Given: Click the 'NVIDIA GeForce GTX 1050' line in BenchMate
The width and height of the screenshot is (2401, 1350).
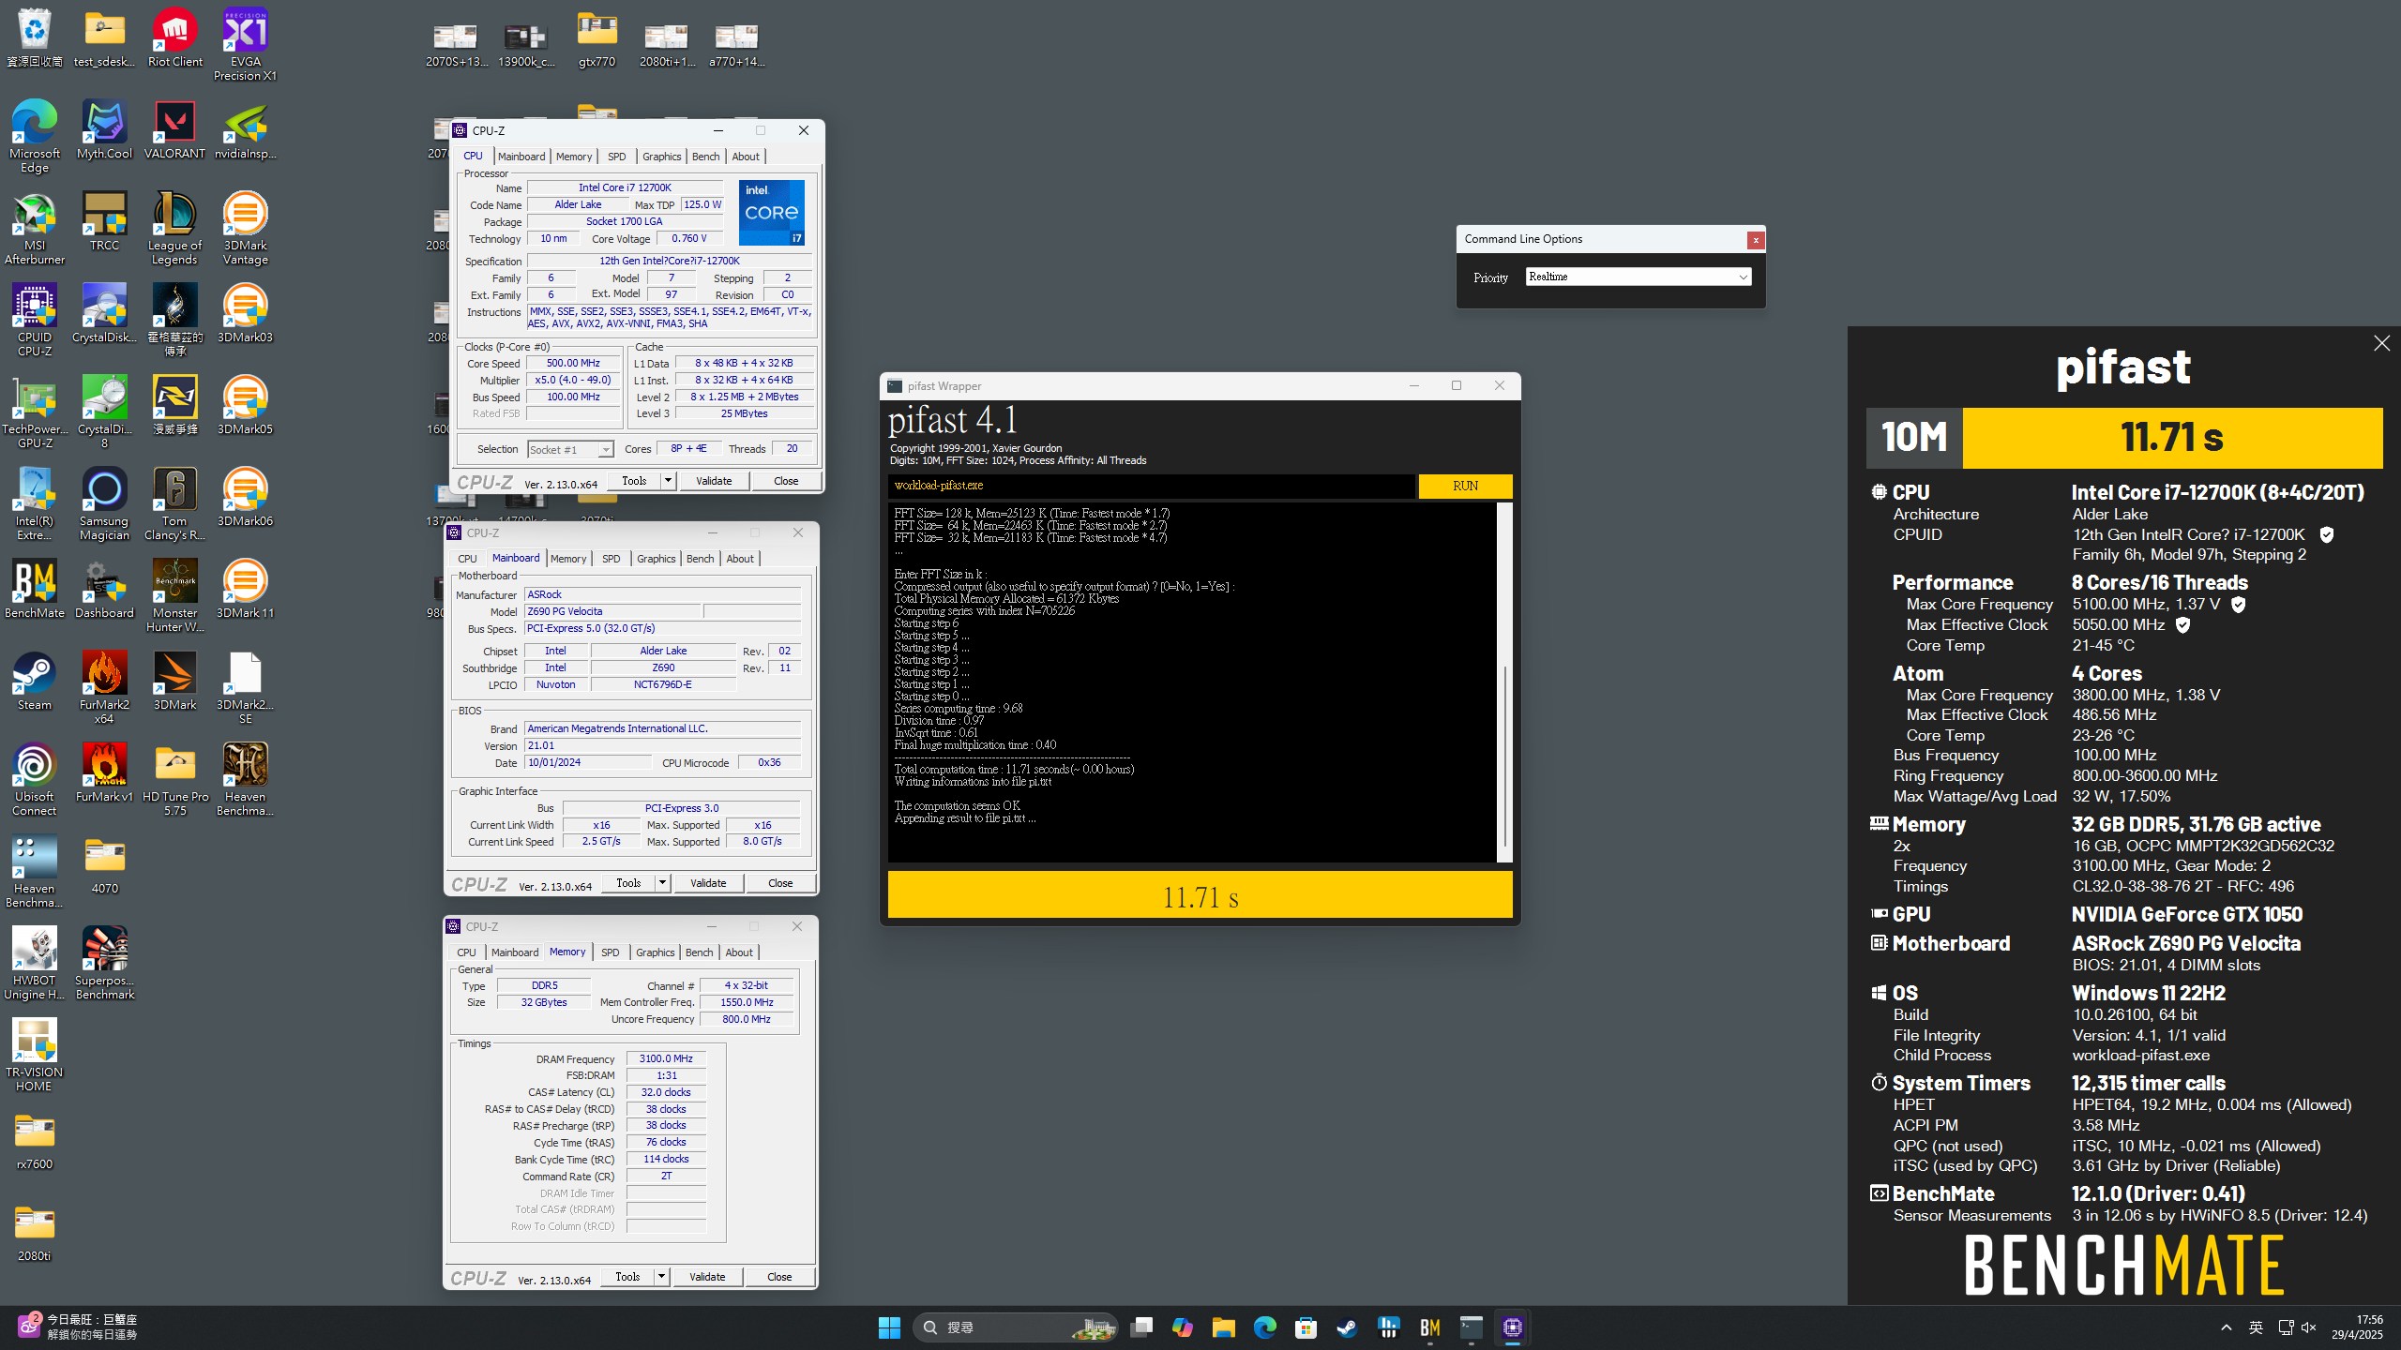Looking at the screenshot, I should pos(2186,914).
